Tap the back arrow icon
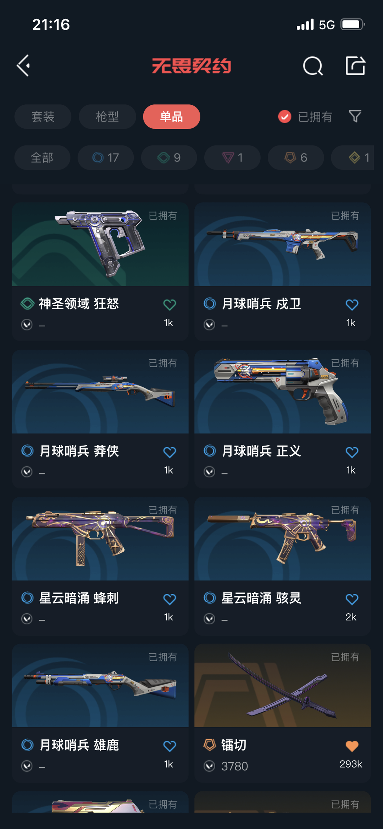 [23, 66]
